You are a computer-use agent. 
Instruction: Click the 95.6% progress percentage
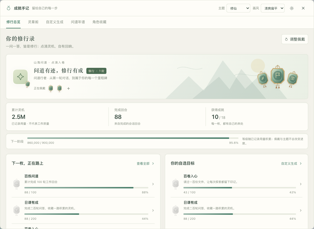pyautogui.click(x=234, y=143)
